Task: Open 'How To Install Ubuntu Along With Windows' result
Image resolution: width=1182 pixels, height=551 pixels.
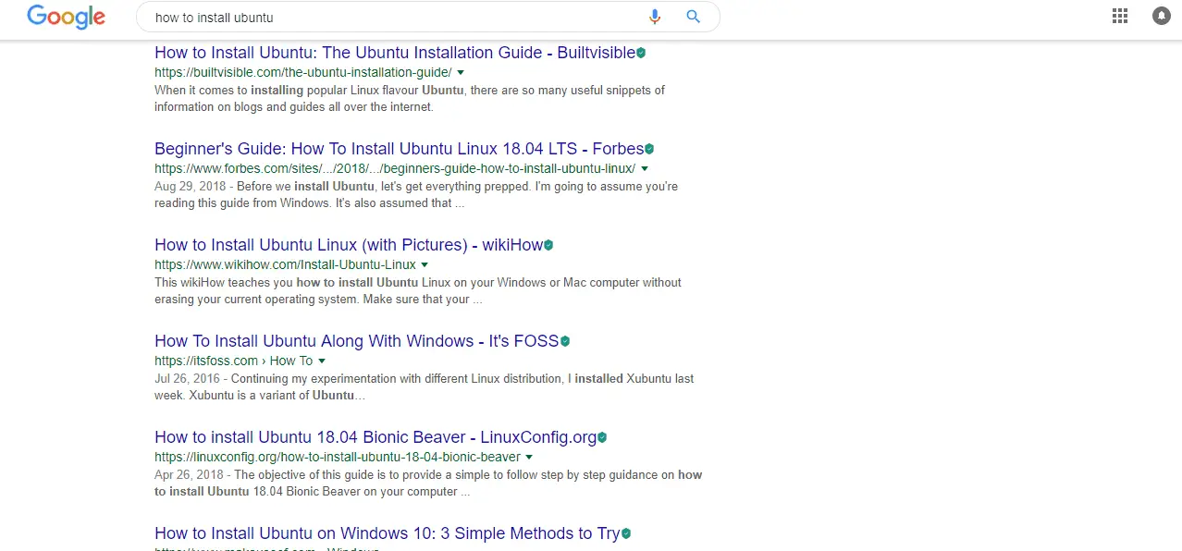Action: (x=357, y=341)
